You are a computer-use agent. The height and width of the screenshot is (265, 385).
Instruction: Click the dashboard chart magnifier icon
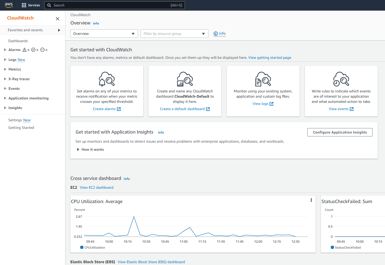pos(185,79)
